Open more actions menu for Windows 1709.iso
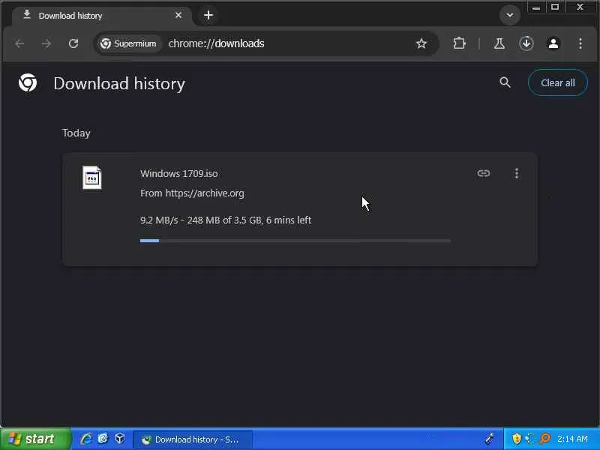The width and height of the screenshot is (600, 450). pos(517,173)
